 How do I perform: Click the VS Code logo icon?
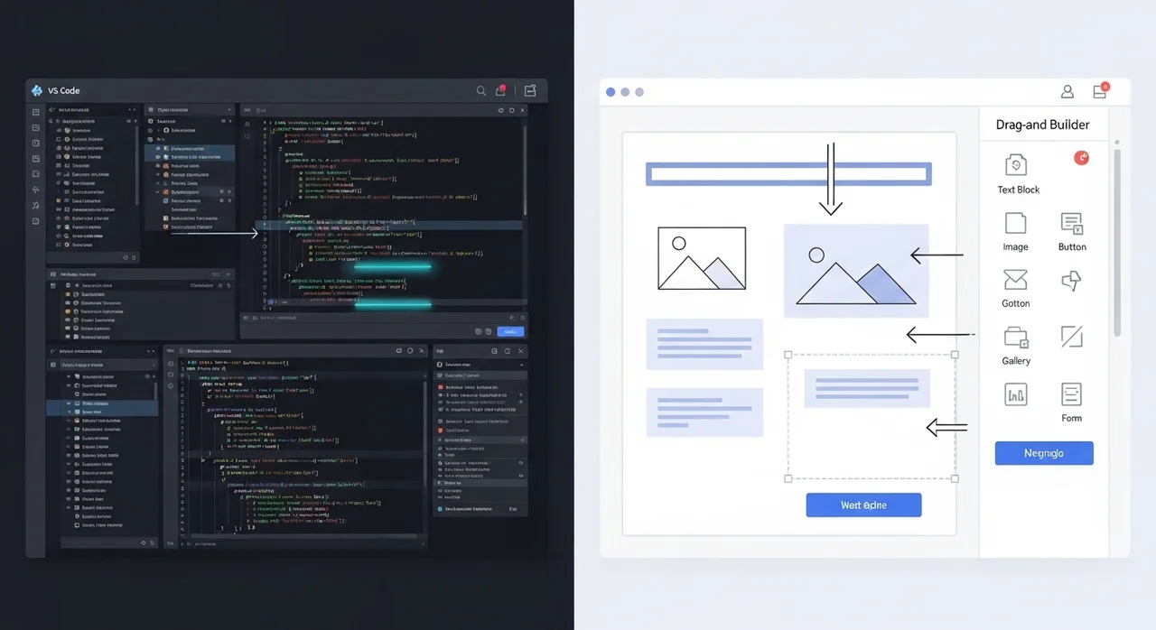(x=37, y=91)
